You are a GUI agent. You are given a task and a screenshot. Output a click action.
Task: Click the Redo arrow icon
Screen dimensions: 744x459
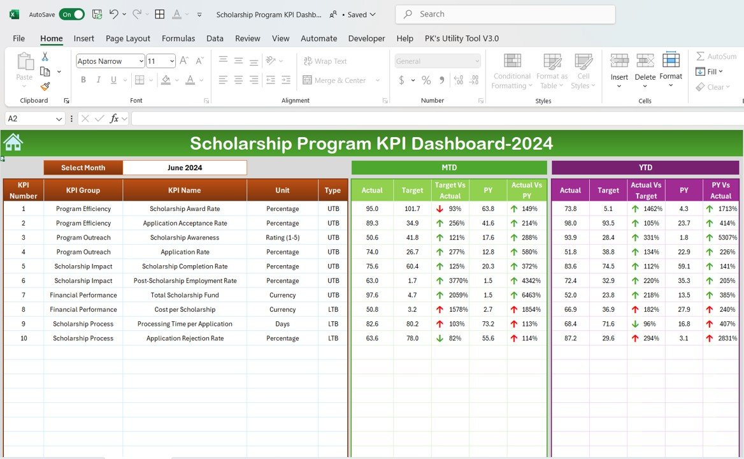pos(137,14)
